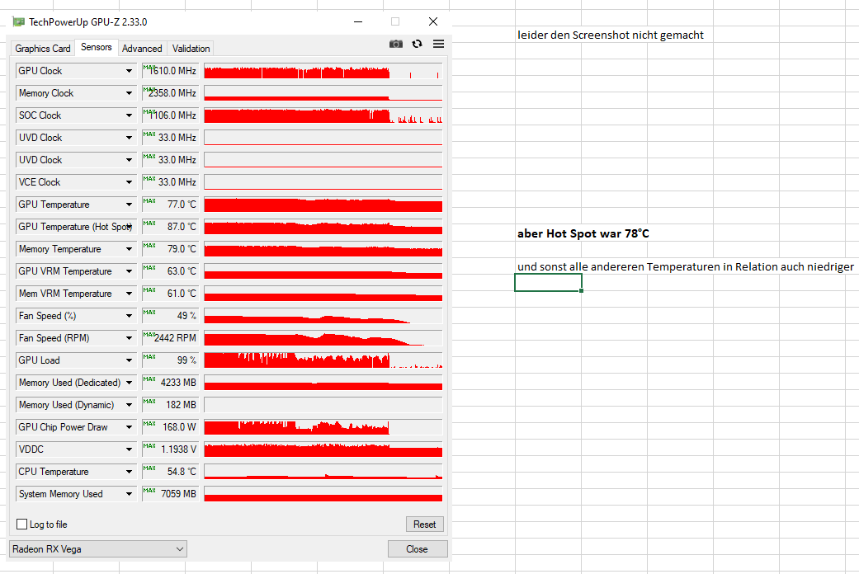Click the Close button at the bottom
Viewport: 859px width, 574px height.
(x=417, y=548)
